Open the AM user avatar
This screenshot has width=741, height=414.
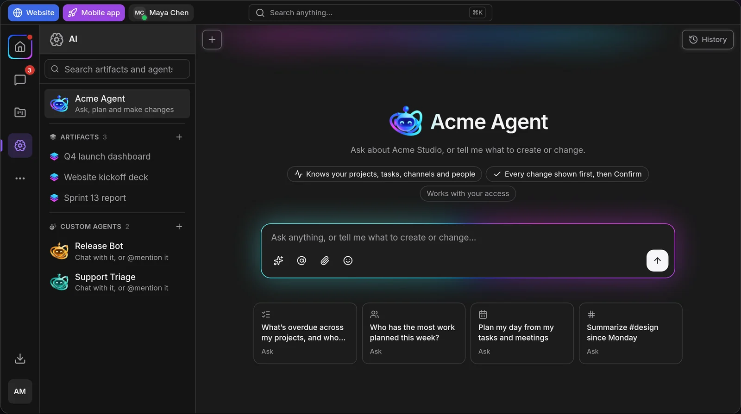[20, 391]
